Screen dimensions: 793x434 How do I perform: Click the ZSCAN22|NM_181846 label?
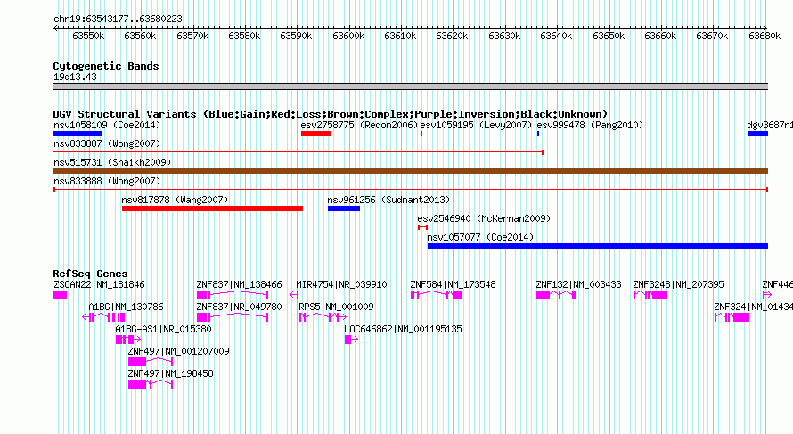(x=99, y=285)
